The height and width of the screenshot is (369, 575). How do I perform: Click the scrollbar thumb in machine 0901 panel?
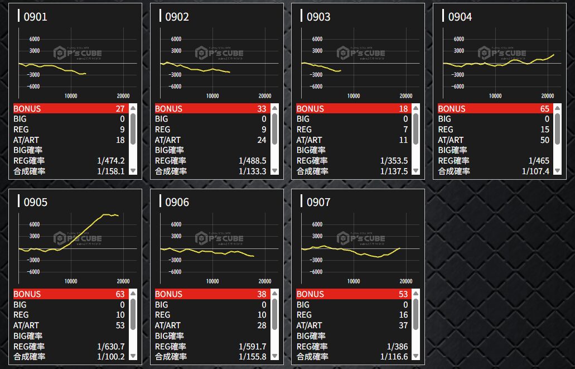point(133,129)
